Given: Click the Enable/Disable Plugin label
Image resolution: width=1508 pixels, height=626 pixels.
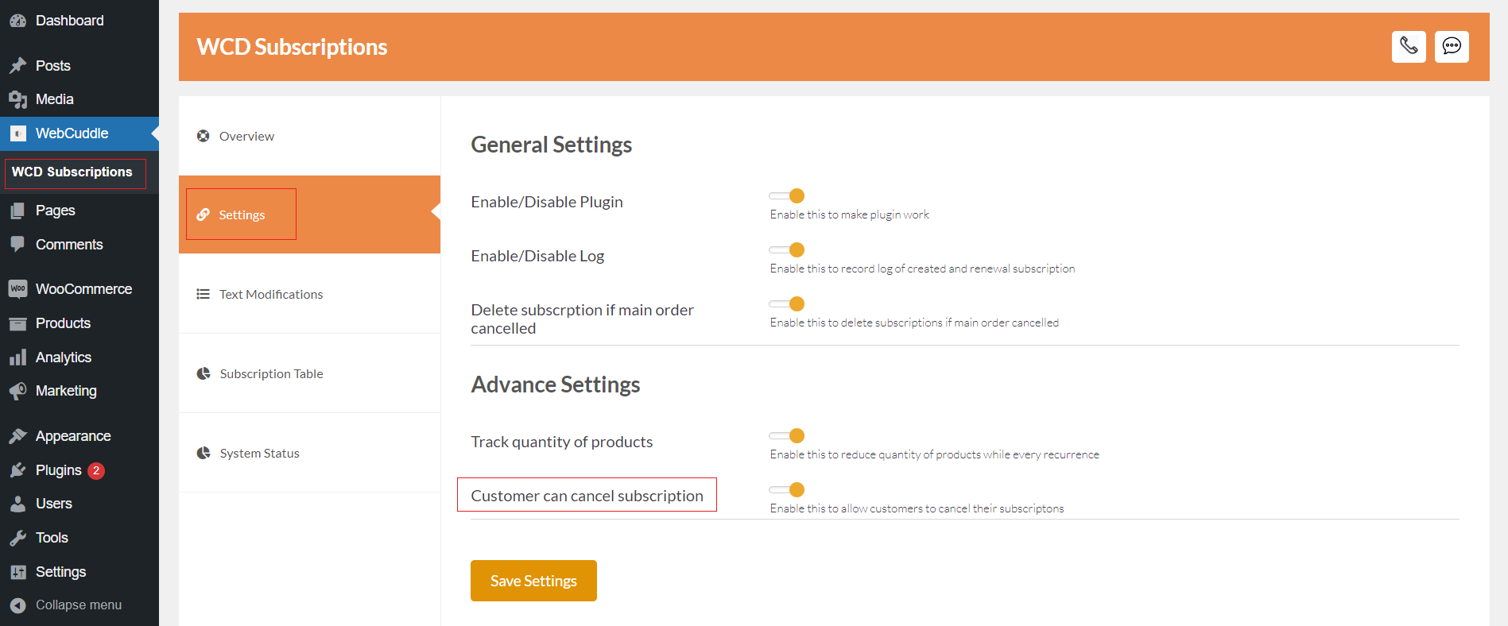Looking at the screenshot, I should point(547,202).
